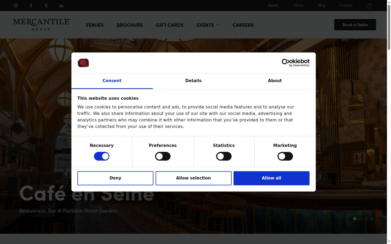
Task: Click the red seal logo in cookie dialog
Action: click(83, 63)
